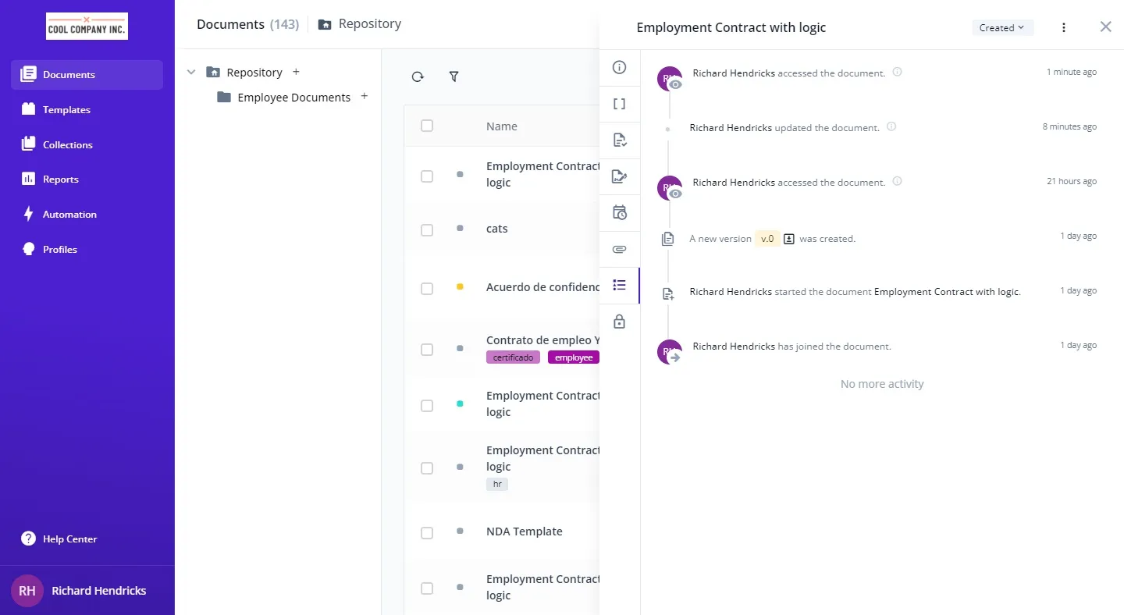The width and height of the screenshot is (1124, 615).
Task: Open the fields brackets panel icon
Action: pyautogui.click(x=620, y=104)
